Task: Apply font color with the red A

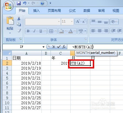Action: pyautogui.click(x=71, y=31)
